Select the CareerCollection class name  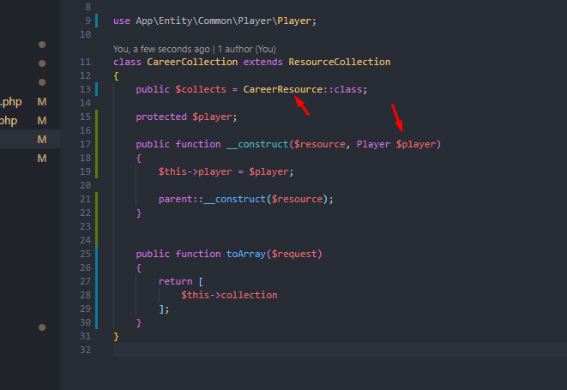click(192, 63)
